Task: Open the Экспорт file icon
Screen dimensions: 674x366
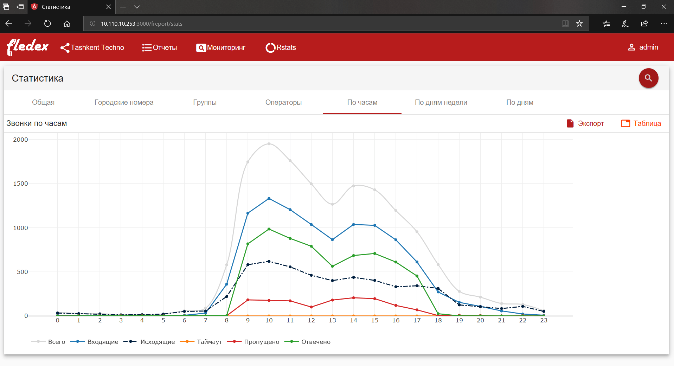Action: click(x=570, y=123)
